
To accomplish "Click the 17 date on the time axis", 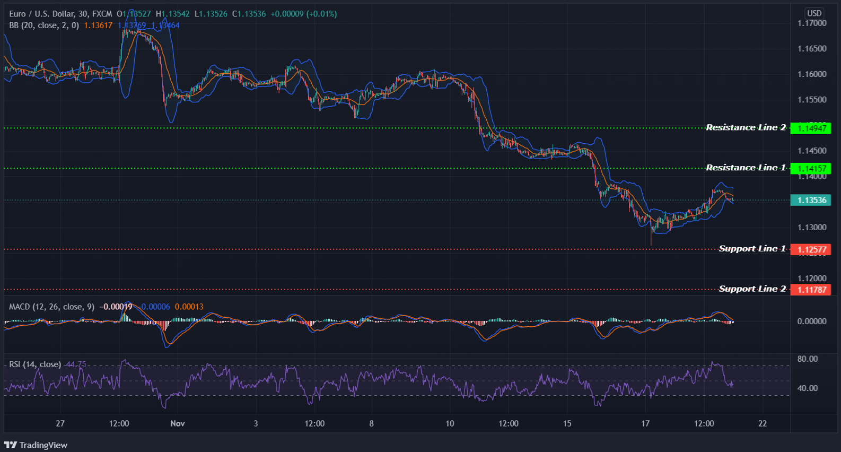I will point(645,423).
